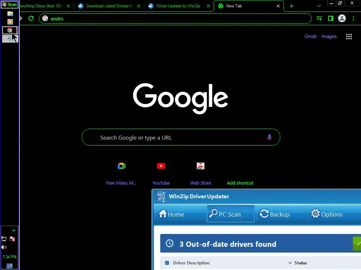Switch to Driver Updater by WinZip tab

(x=178, y=6)
